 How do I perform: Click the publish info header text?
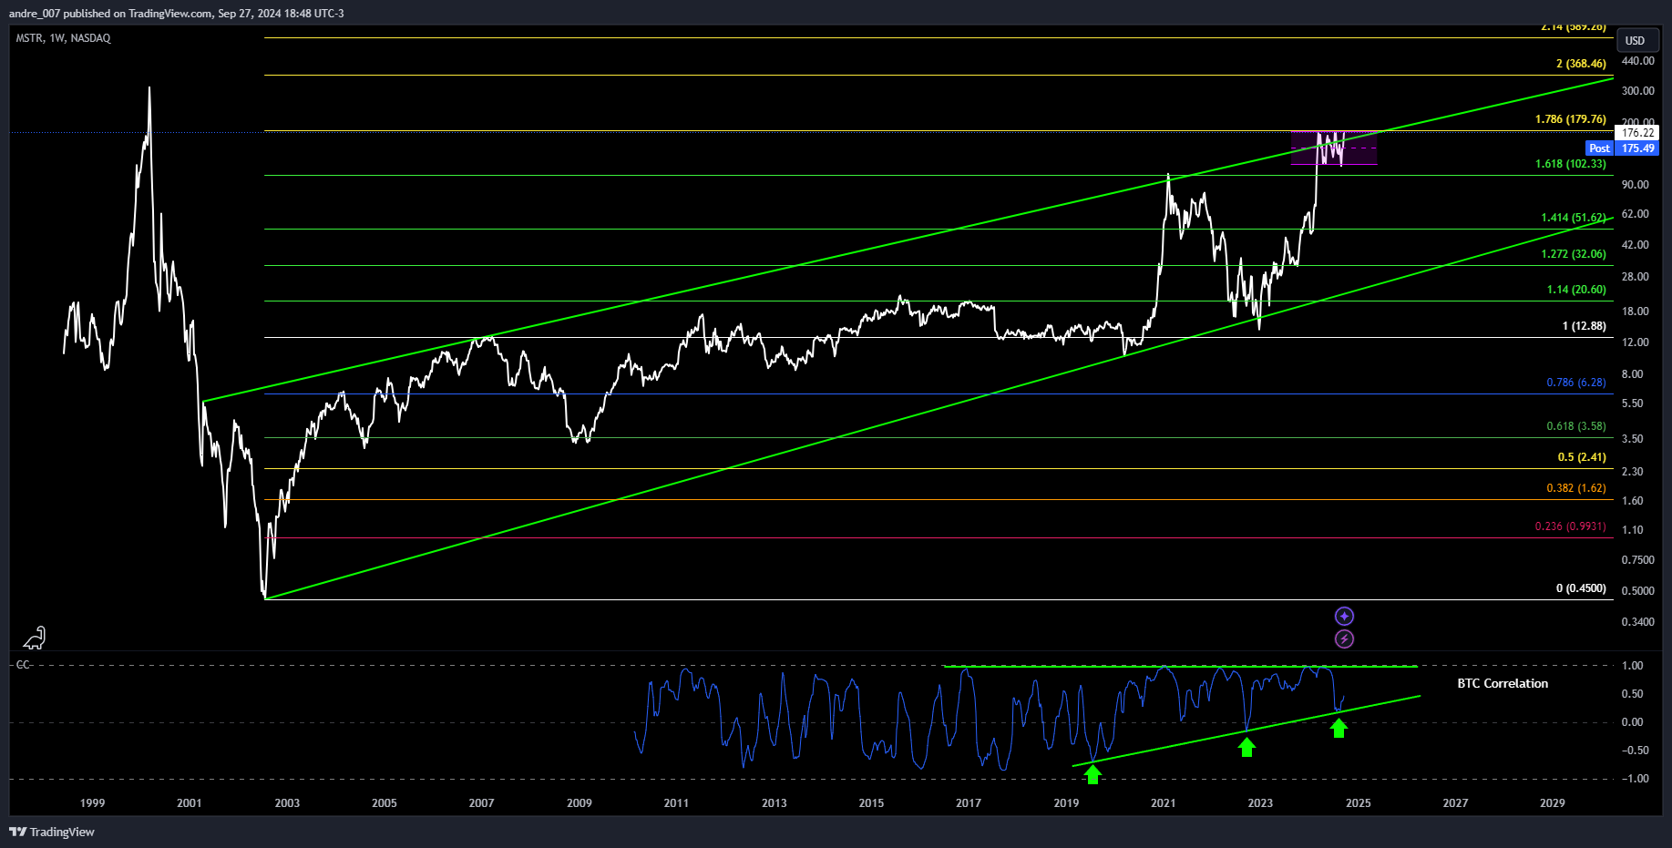(x=176, y=13)
